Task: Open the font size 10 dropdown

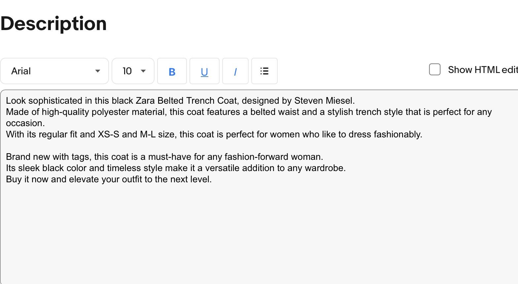Action: pos(133,71)
